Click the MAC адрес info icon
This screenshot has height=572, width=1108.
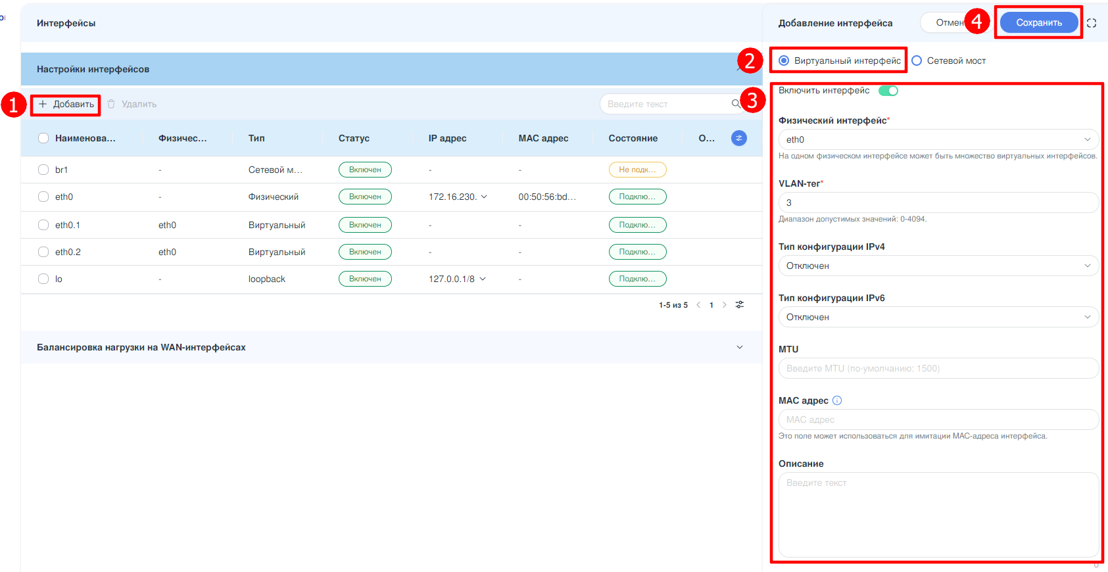[837, 400]
